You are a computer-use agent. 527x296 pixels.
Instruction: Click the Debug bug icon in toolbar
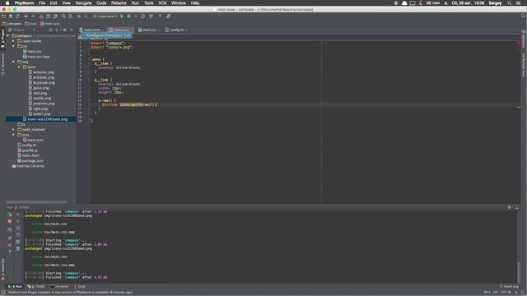click(x=128, y=16)
